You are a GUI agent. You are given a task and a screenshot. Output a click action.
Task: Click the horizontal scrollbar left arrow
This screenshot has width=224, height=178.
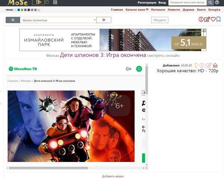(7, 168)
